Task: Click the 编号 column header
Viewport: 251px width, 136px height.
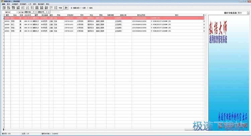Action: point(7,15)
